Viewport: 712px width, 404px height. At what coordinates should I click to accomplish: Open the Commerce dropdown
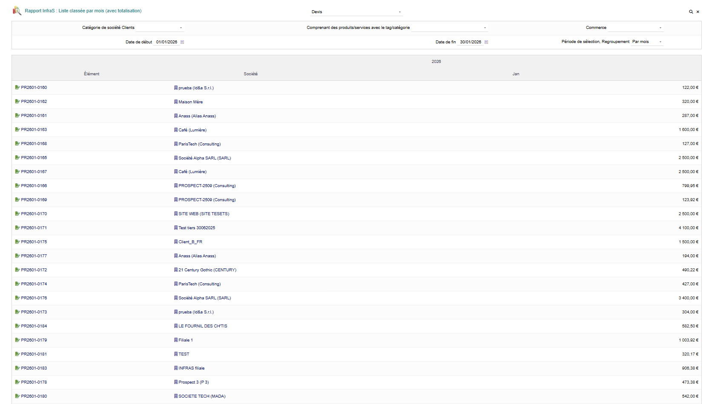pyautogui.click(x=635, y=28)
